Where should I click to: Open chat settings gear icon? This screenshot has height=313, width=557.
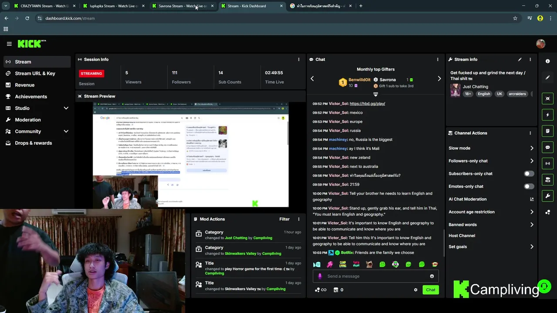pyautogui.click(x=416, y=290)
